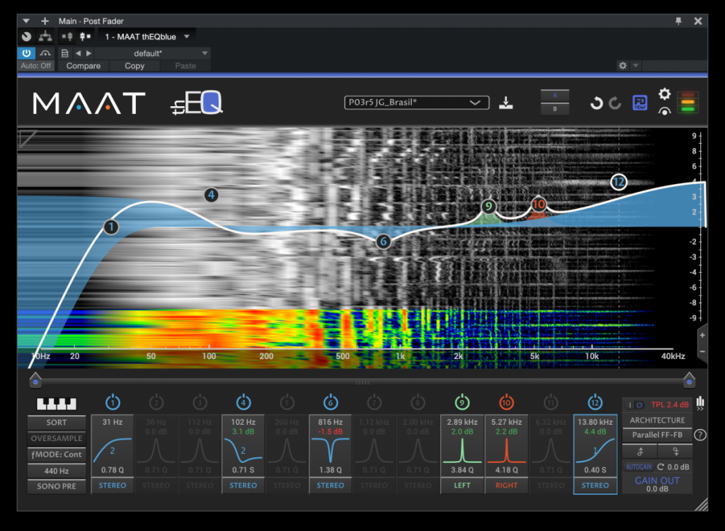Image resolution: width=725 pixels, height=531 pixels.
Task: Click the Copy button
Action: click(135, 66)
